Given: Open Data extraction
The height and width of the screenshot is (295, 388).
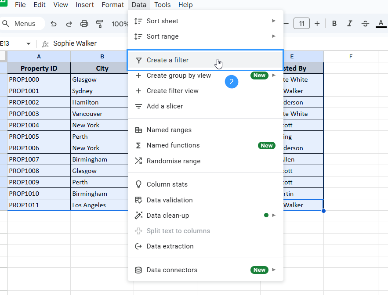Looking at the screenshot, I should [205, 246].
